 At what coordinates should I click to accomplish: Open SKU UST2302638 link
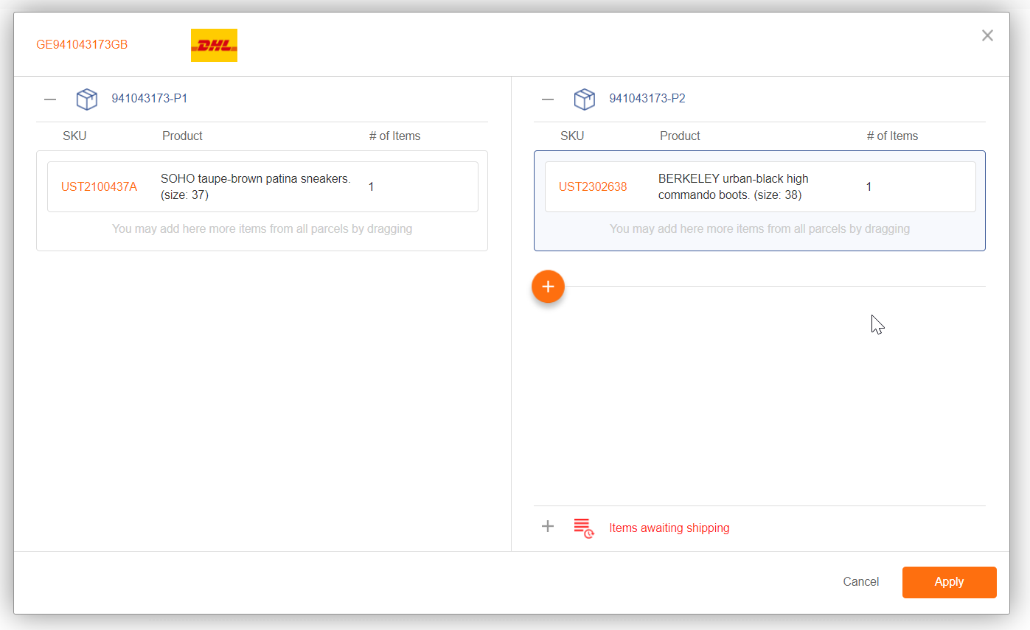pyautogui.click(x=593, y=187)
